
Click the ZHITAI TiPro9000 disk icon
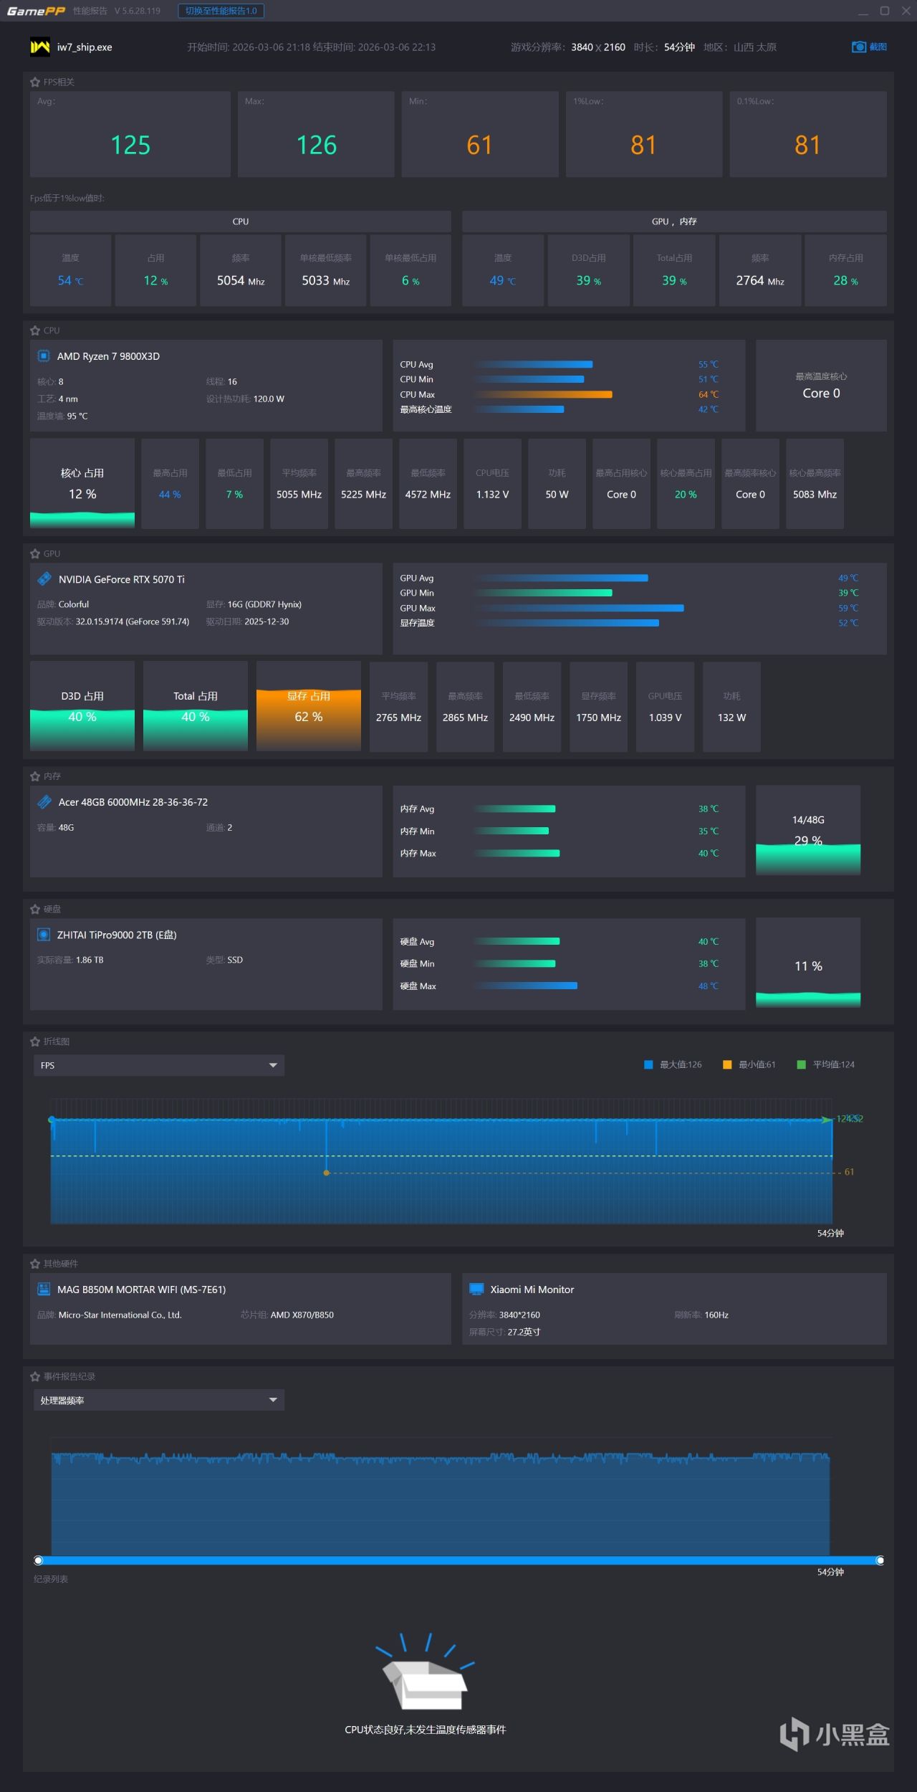[x=44, y=935]
